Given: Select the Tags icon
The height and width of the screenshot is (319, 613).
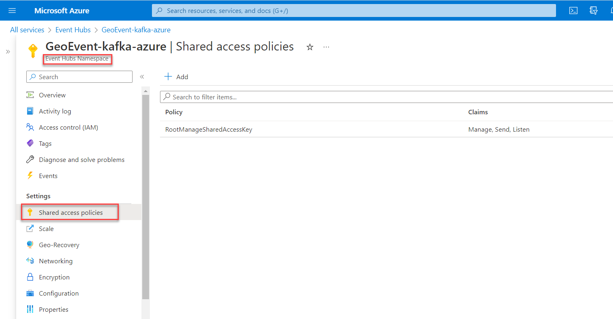Looking at the screenshot, I should 30,143.
